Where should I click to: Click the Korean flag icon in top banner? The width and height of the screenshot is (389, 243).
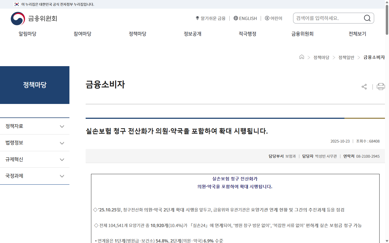17,4
